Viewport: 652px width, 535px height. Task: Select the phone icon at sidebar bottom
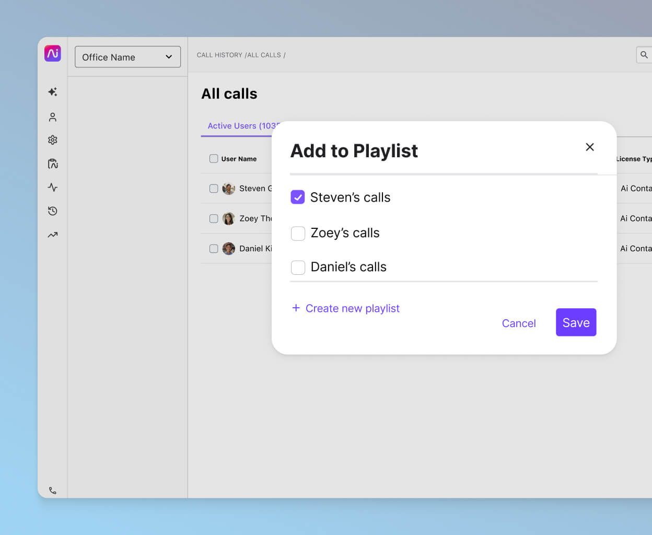52,490
